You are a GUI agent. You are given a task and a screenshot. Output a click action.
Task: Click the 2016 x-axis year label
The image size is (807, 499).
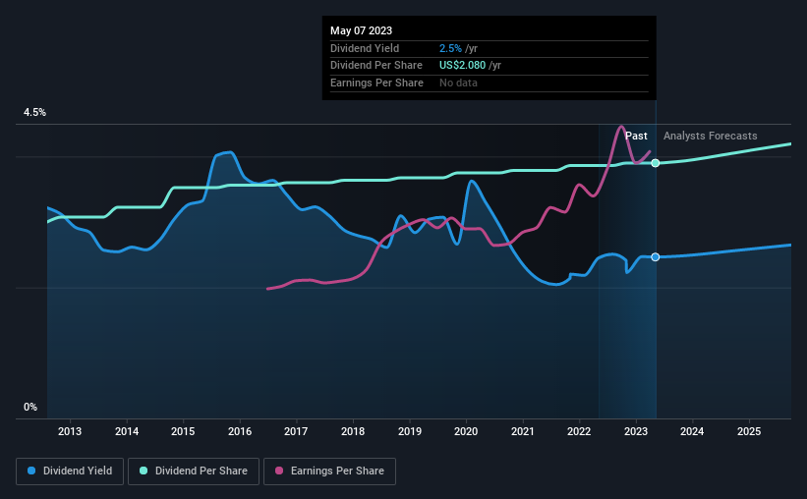click(240, 431)
